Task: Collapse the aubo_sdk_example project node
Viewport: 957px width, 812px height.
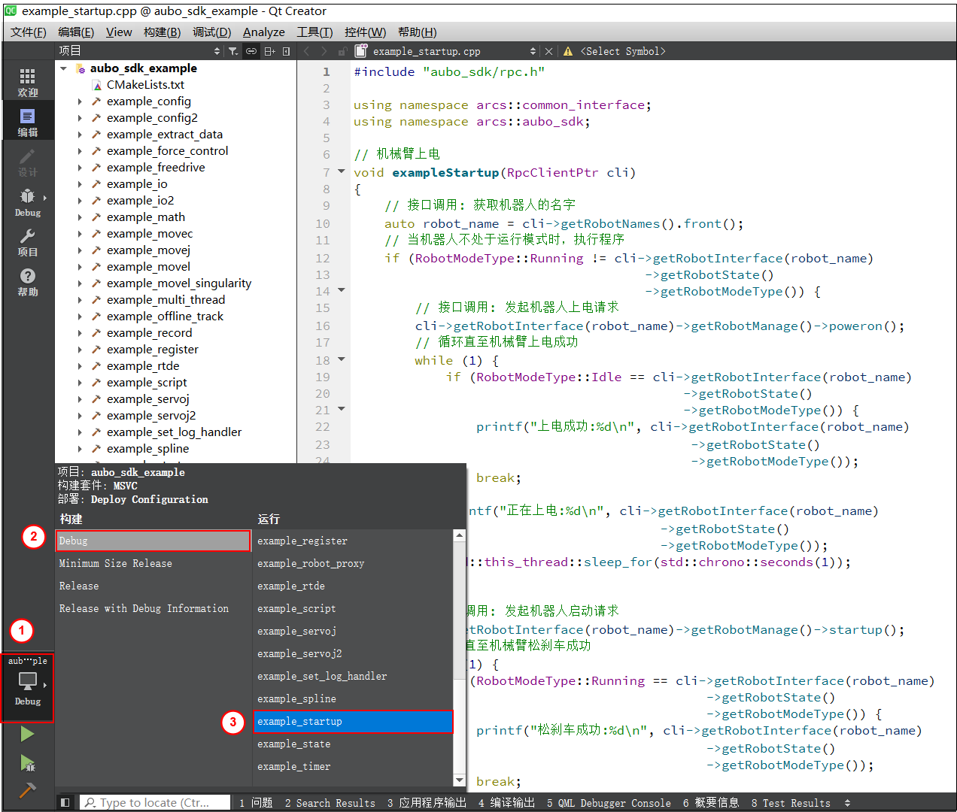Action: (x=64, y=68)
